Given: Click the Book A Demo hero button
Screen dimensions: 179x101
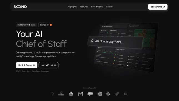Looking at the screenshot, I should 26,65.
